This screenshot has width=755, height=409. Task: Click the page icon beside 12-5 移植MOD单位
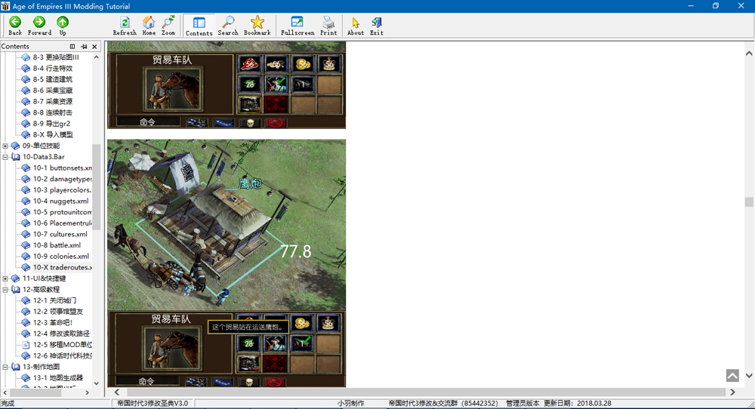[26, 345]
